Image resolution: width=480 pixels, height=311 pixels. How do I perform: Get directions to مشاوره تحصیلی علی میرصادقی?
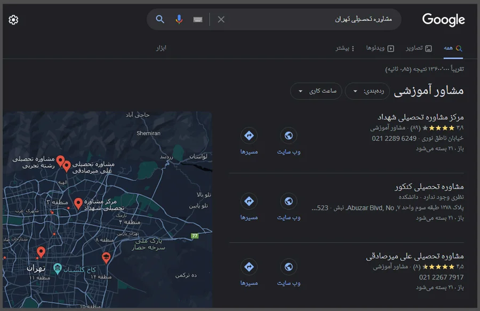[x=249, y=267]
